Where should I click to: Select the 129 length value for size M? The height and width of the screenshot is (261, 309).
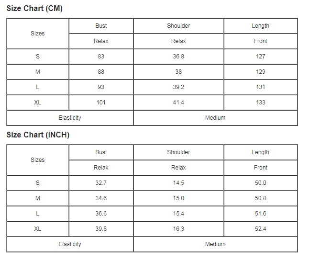(x=260, y=72)
